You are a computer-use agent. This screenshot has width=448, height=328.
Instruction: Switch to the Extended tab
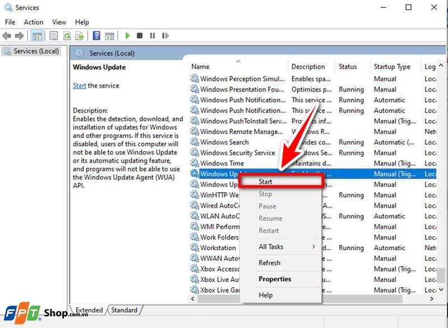pos(89,310)
